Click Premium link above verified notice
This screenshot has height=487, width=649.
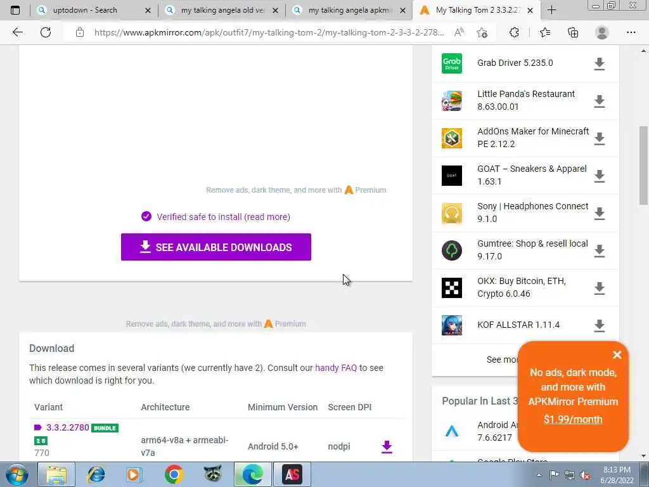pos(366,190)
